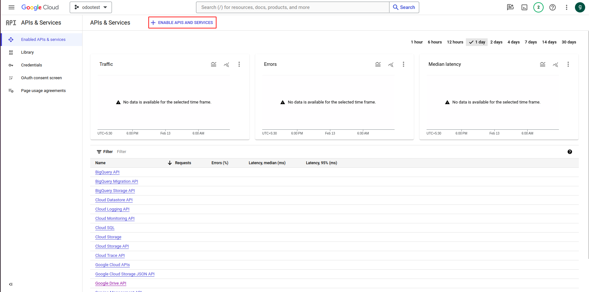Open the top bar three-dot settings menu

coord(567,7)
